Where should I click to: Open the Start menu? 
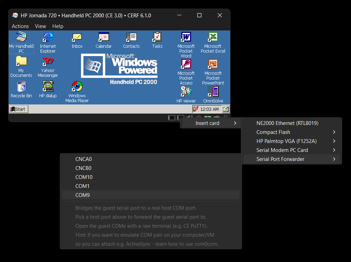(x=19, y=109)
